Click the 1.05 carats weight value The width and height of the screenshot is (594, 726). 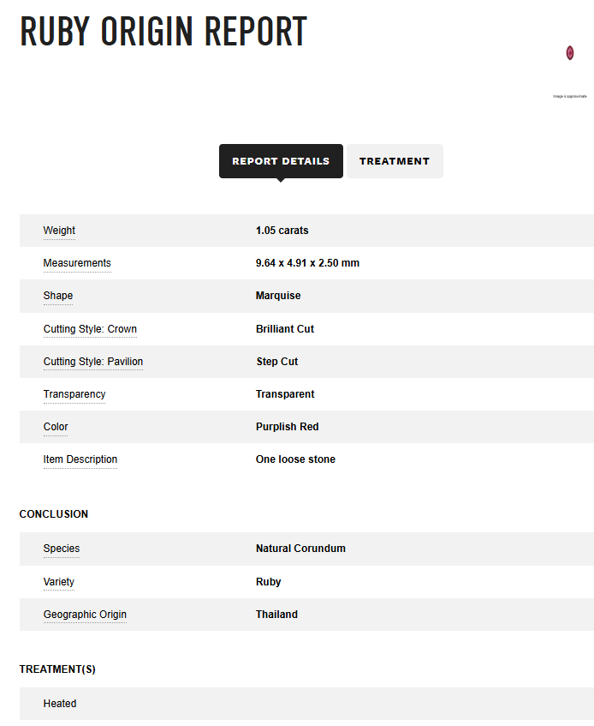click(x=282, y=231)
